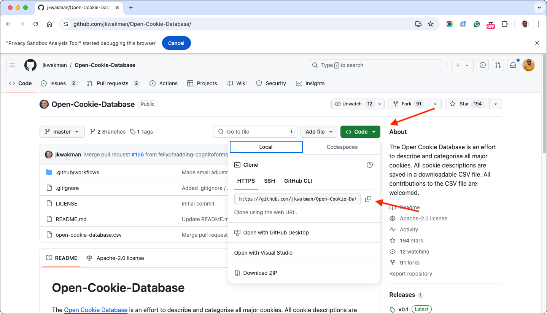Image resolution: width=547 pixels, height=314 pixels.
Task: Select the SSH clone tab
Action: tap(269, 181)
